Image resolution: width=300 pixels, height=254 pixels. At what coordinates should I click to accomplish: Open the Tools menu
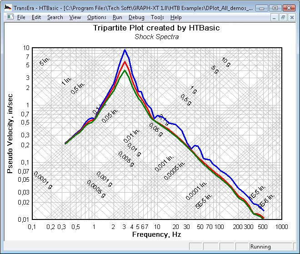[157, 17]
